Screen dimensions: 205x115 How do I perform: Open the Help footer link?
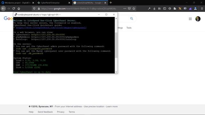point(31,112)
